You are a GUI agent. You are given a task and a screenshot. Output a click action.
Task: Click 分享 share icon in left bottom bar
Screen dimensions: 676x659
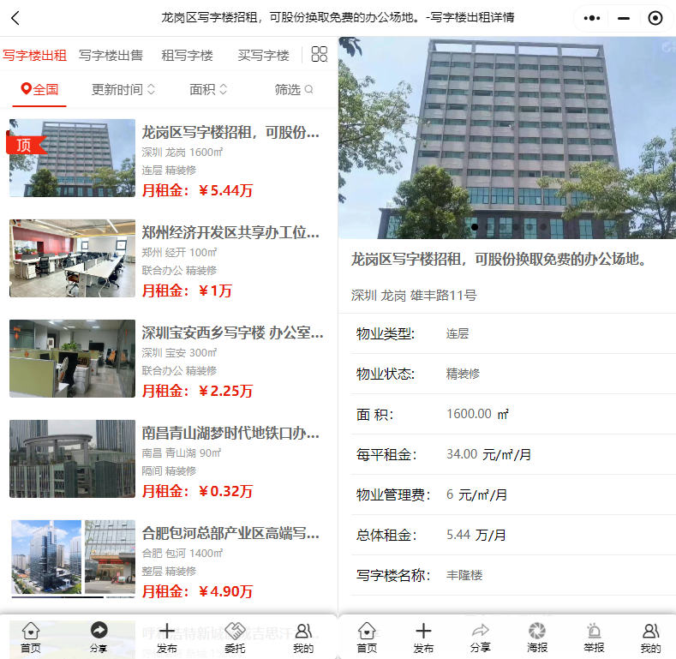click(x=99, y=637)
